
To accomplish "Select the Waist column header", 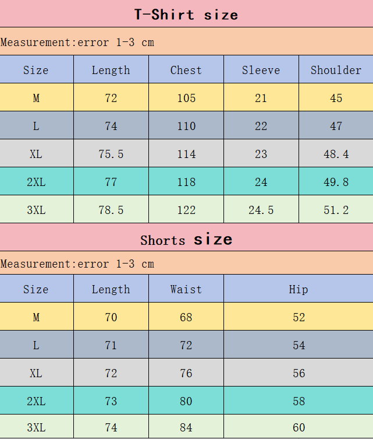I will 186,289.
